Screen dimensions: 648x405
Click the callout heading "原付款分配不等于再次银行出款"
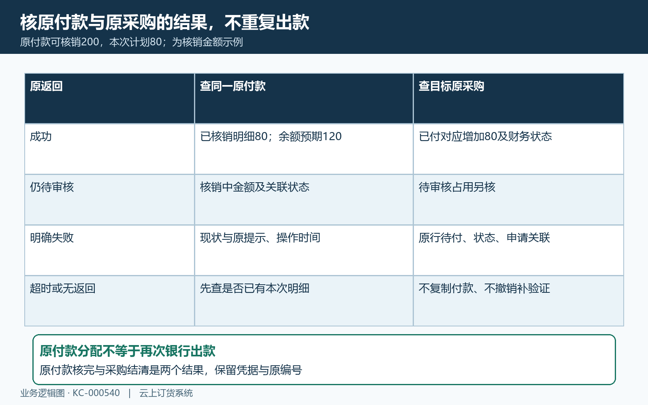tap(128, 351)
